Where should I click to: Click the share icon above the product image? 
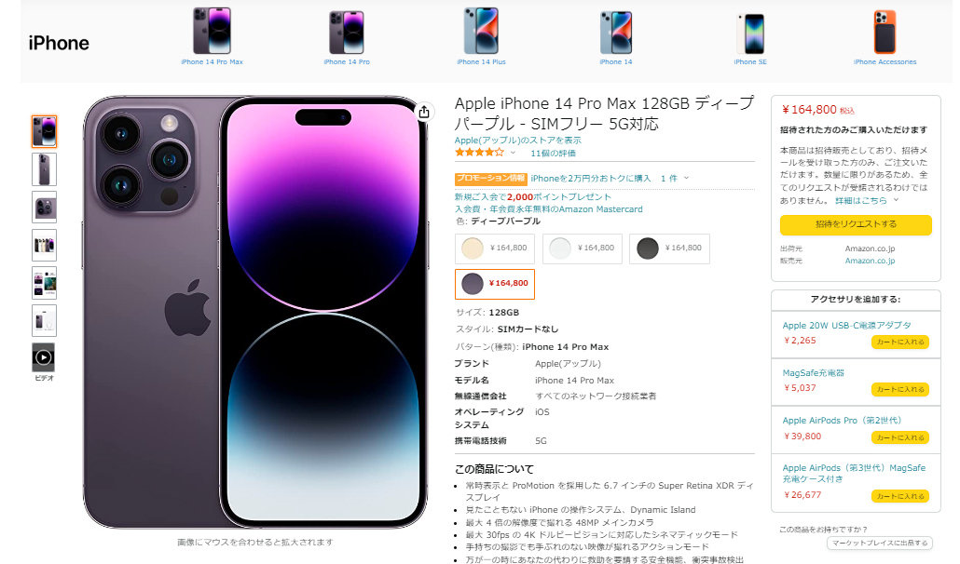point(424,111)
